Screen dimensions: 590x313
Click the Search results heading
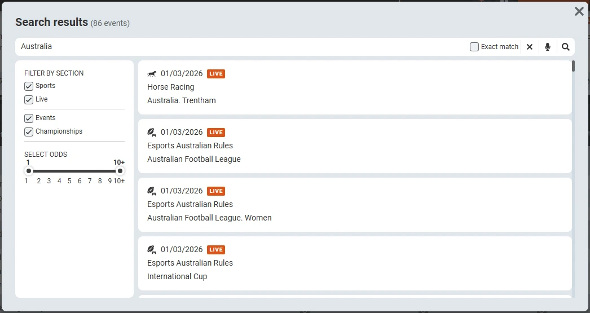tap(51, 22)
